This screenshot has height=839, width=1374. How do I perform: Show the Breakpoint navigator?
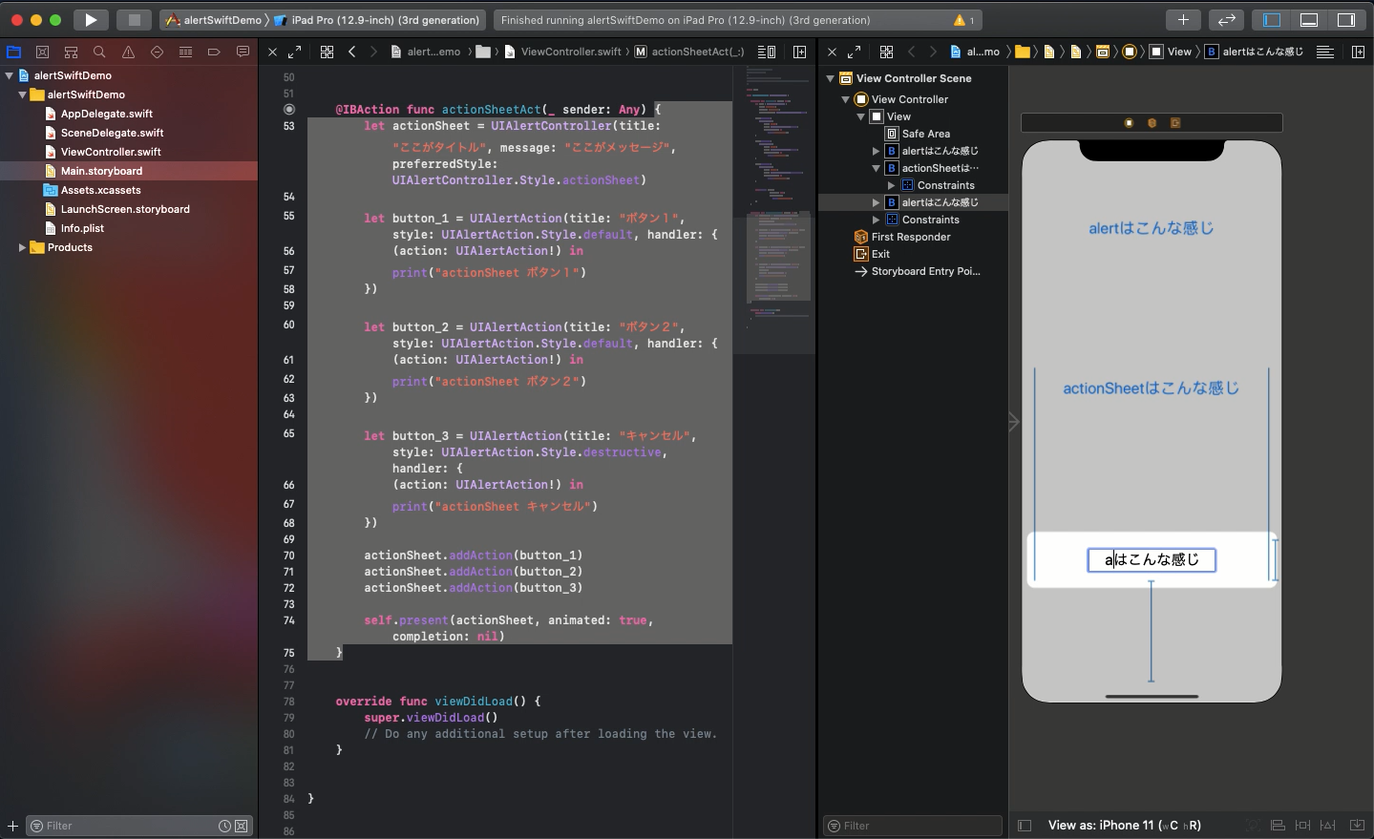pyautogui.click(x=214, y=52)
